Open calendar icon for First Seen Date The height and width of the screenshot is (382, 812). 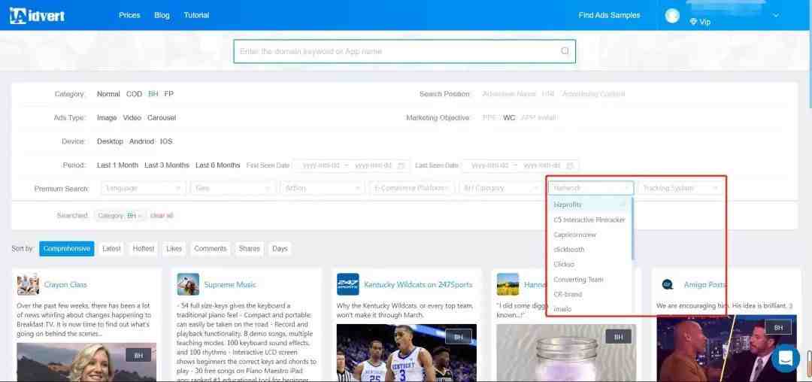point(401,165)
